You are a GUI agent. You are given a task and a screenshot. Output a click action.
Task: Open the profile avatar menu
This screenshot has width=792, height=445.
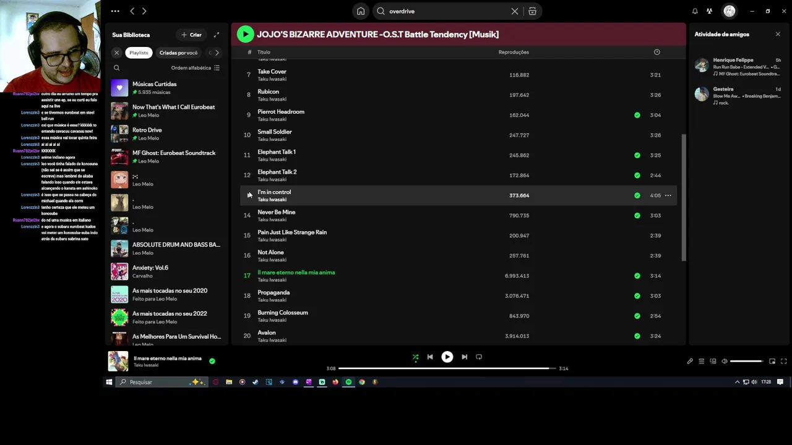730,11
